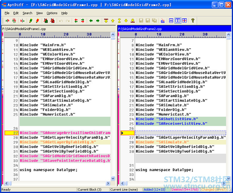The height and width of the screenshot is (193, 233).
Task: Switch to horizontal split layout icon
Action: (171, 21)
